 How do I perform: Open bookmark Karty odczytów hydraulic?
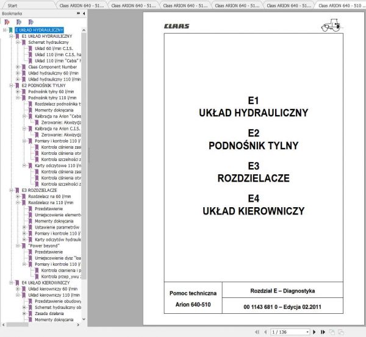[58, 239]
